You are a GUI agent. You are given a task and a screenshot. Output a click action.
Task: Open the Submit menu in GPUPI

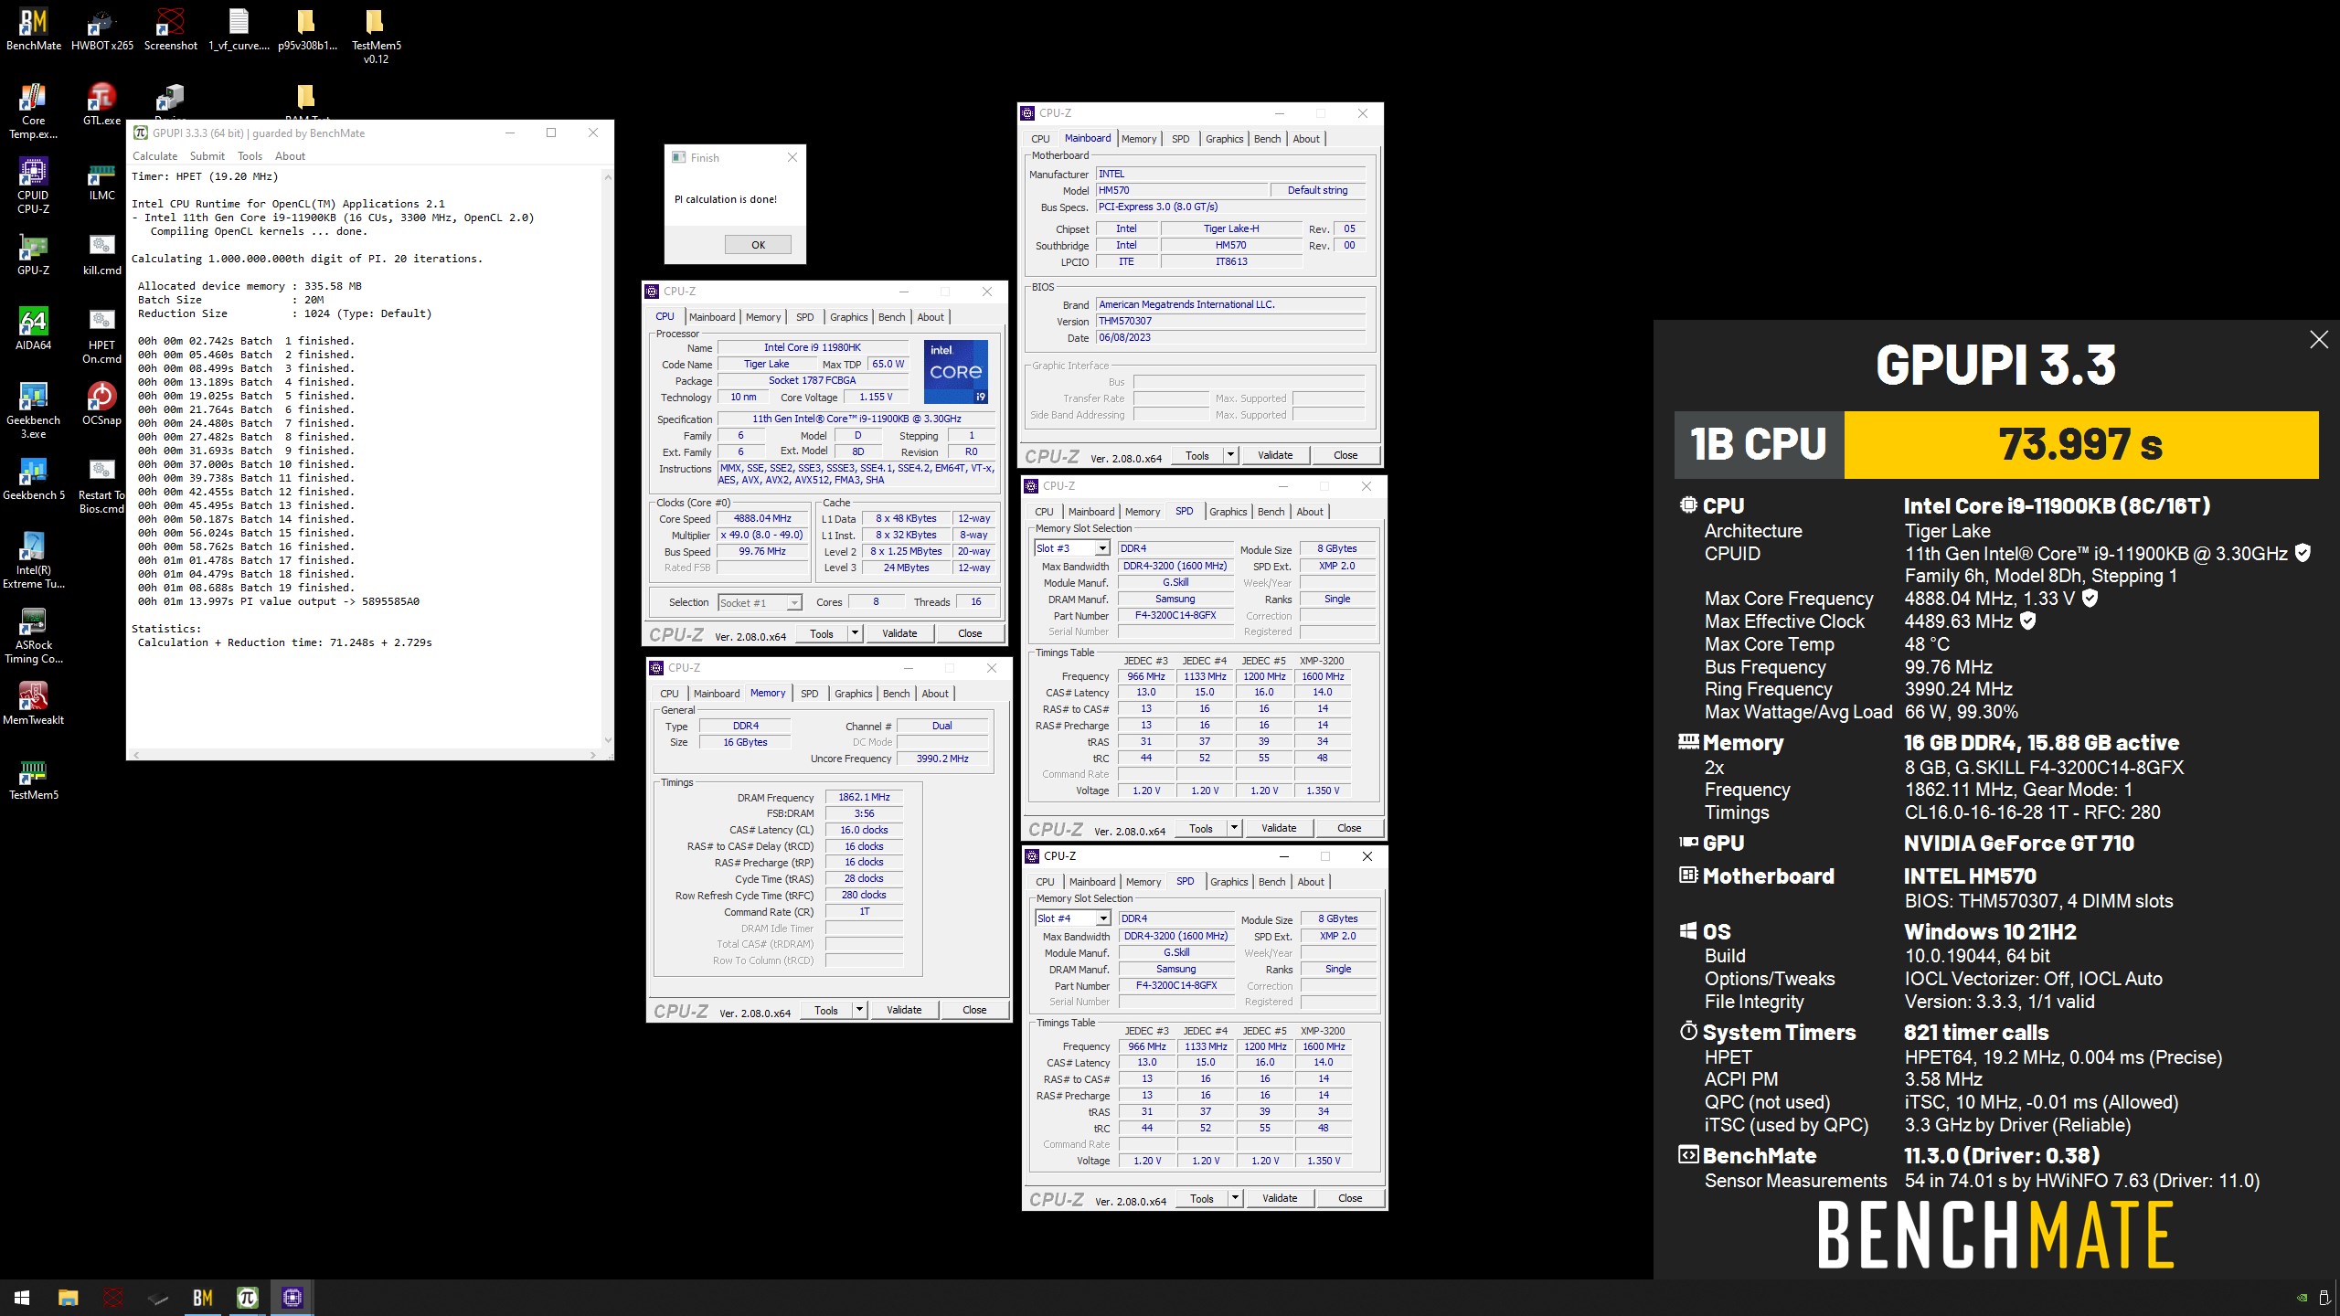pyautogui.click(x=207, y=156)
